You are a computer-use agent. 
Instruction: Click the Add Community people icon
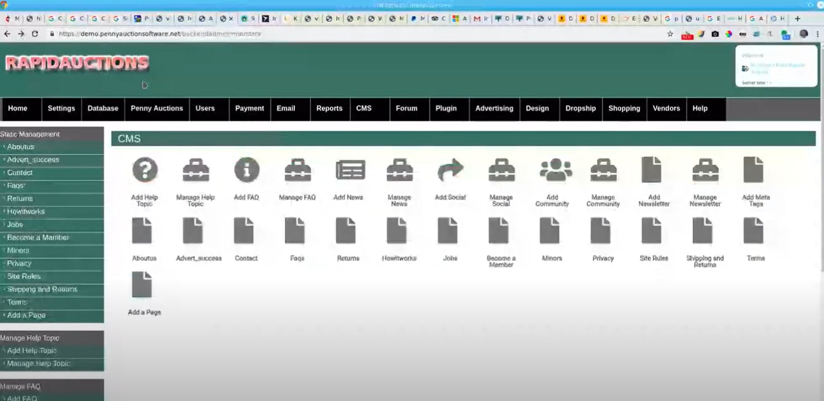(555, 170)
